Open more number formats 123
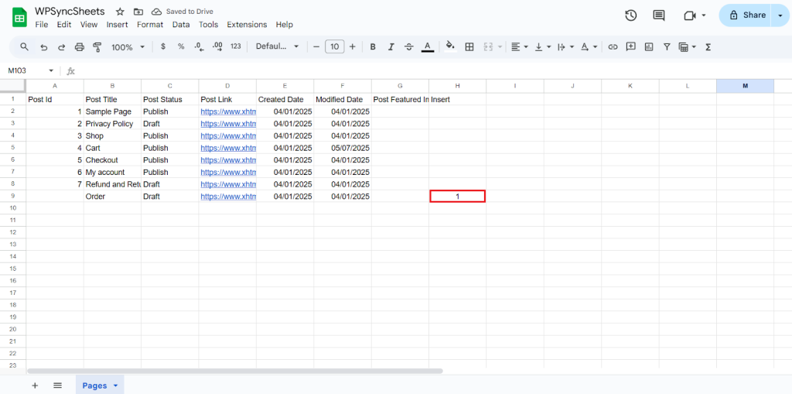Viewport: 792px width, 394px height. 235,46
